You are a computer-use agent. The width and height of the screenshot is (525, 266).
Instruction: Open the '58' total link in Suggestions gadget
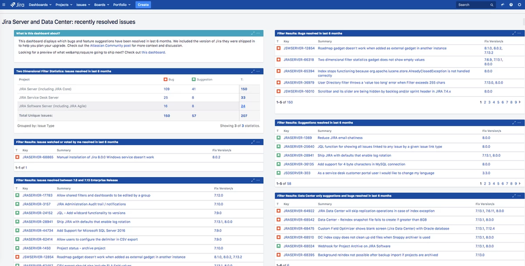click(289, 183)
